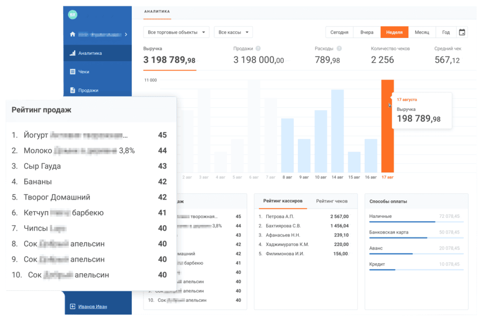The image size is (485, 322).
Task: Select the Сегодня period button
Action: tap(339, 32)
